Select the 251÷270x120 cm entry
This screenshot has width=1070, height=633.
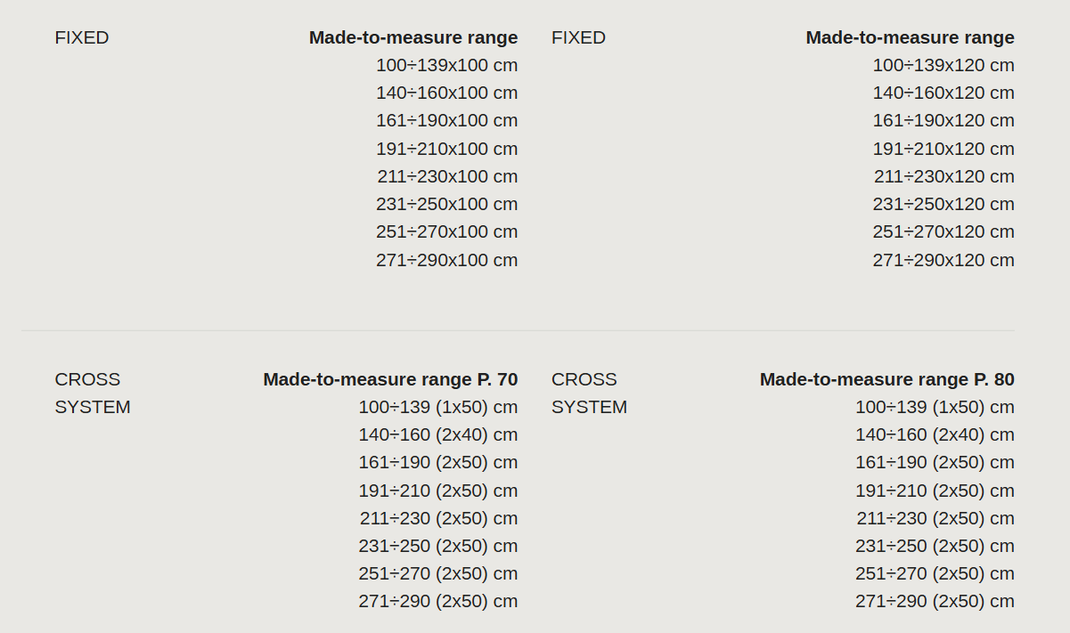943,231
